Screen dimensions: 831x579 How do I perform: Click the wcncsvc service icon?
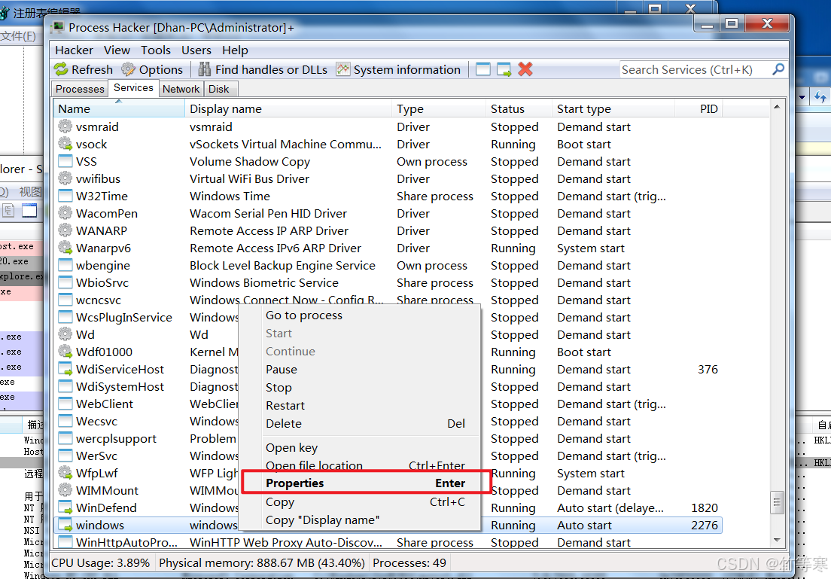(65, 300)
